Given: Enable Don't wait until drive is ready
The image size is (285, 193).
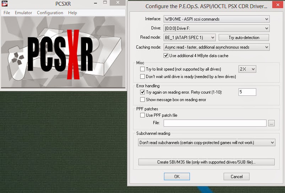Looking at the screenshot, I should coord(143,77).
